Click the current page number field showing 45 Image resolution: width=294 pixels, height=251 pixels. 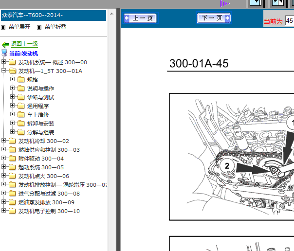[x=289, y=20]
